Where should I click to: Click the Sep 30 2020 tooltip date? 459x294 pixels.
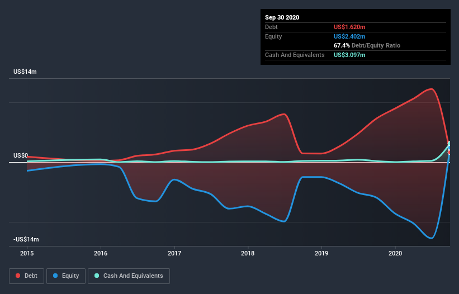tap(282, 17)
